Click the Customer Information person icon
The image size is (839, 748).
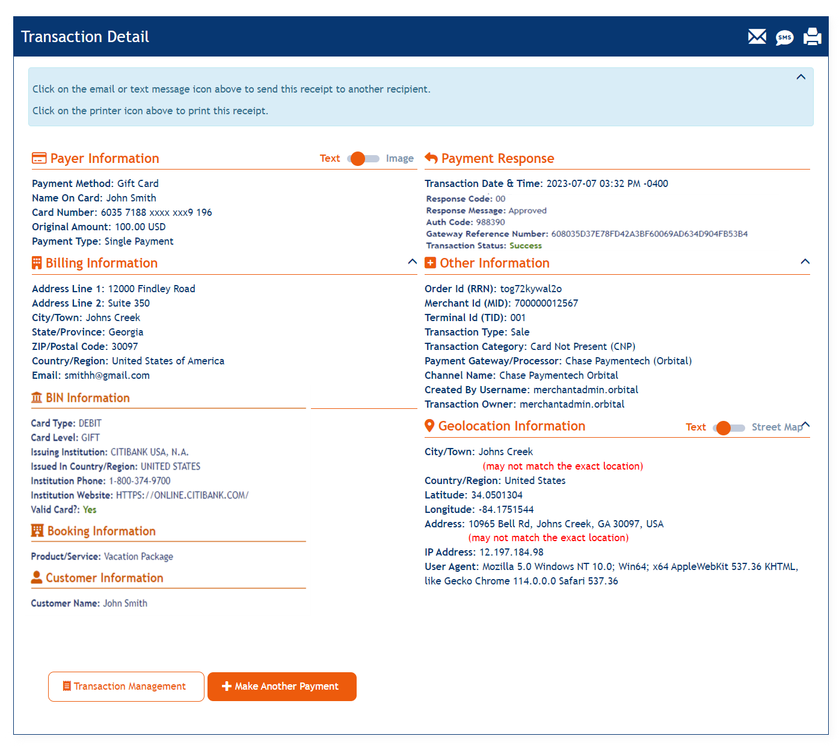[x=37, y=578]
